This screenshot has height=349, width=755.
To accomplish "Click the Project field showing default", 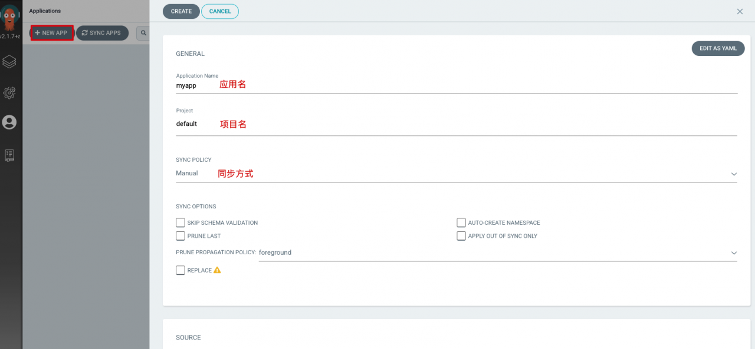I will coord(457,124).
